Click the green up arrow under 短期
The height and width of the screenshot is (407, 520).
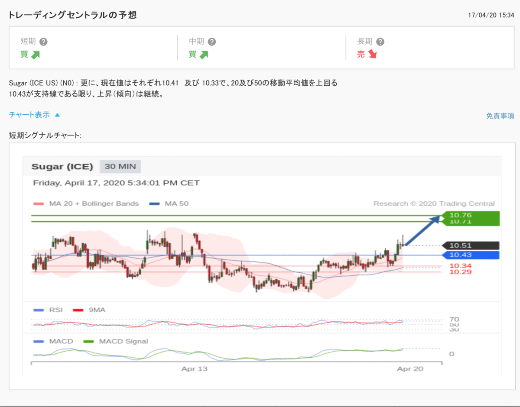point(36,55)
